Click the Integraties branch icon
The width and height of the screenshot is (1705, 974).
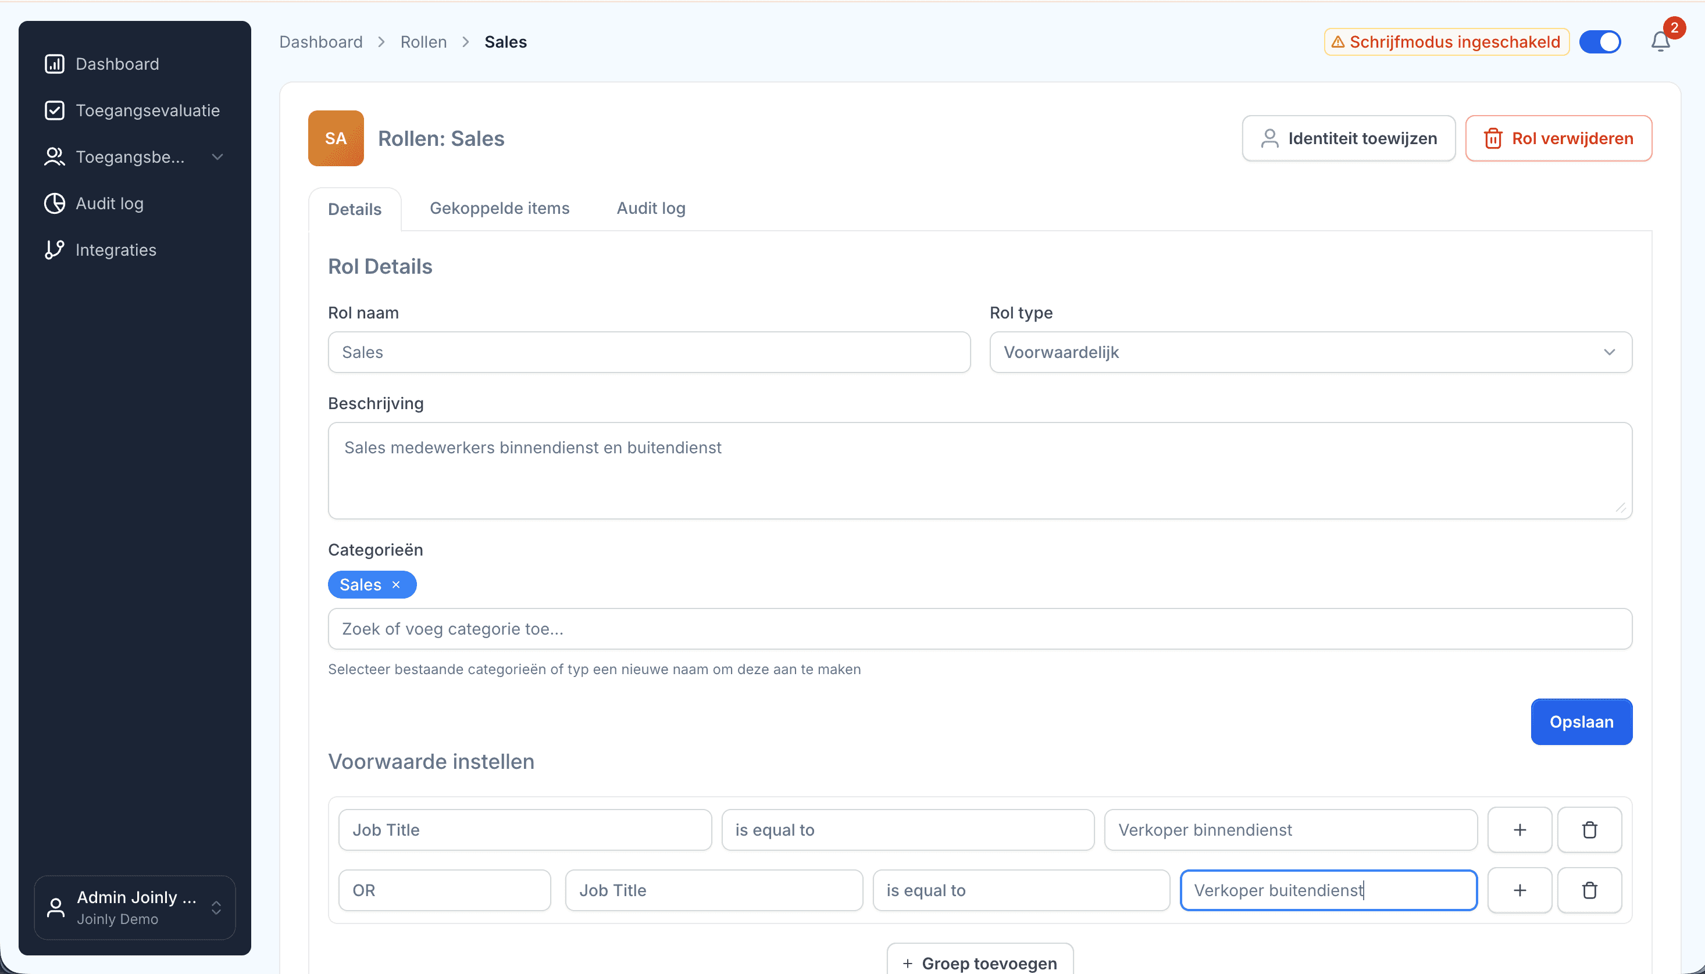(54, 249)
